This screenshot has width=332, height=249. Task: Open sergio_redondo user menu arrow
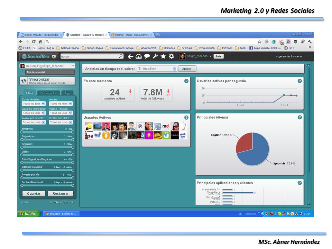click(210, 56)
